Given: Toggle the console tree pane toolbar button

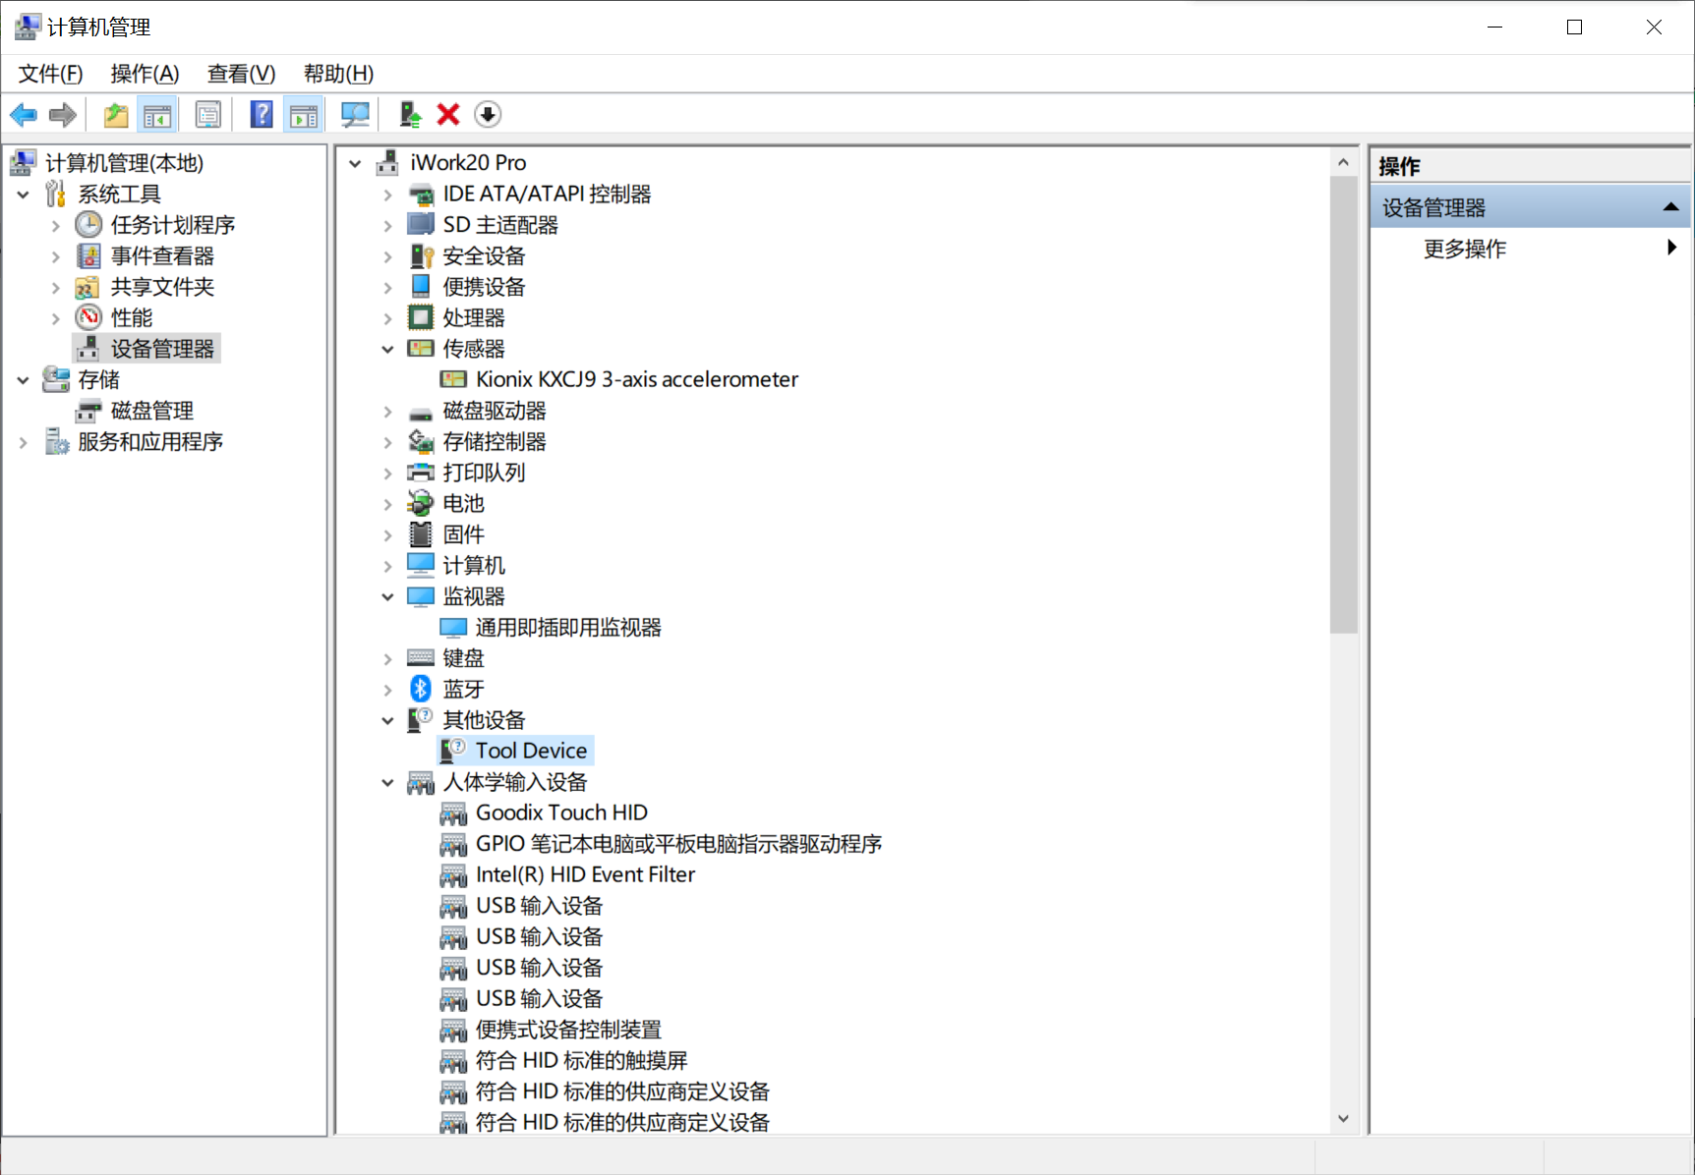Looking at the screenshot, I should point(157,115).
